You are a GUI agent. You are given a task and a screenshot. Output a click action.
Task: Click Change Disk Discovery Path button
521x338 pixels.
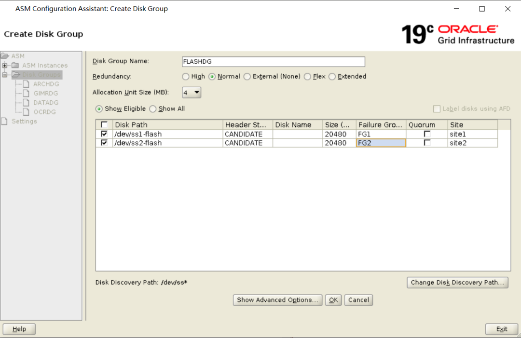coord(457,282)
